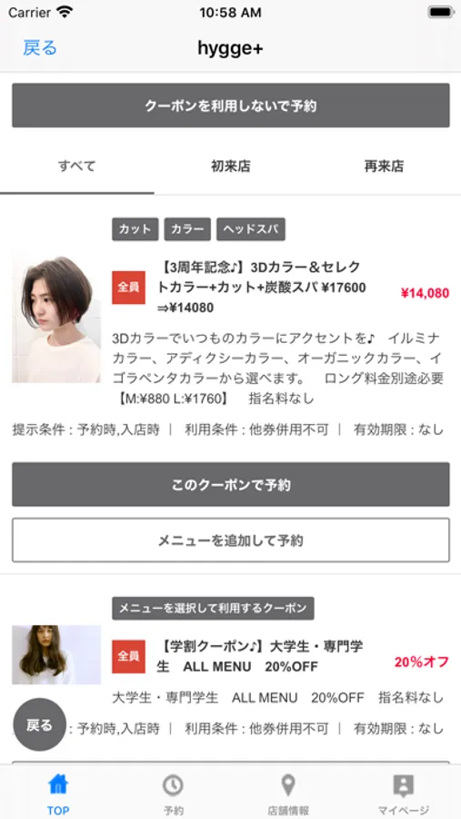Tap the Wi-Fi status icon
461x819 pixels.
pyautogui.click(x=65, y=12)
